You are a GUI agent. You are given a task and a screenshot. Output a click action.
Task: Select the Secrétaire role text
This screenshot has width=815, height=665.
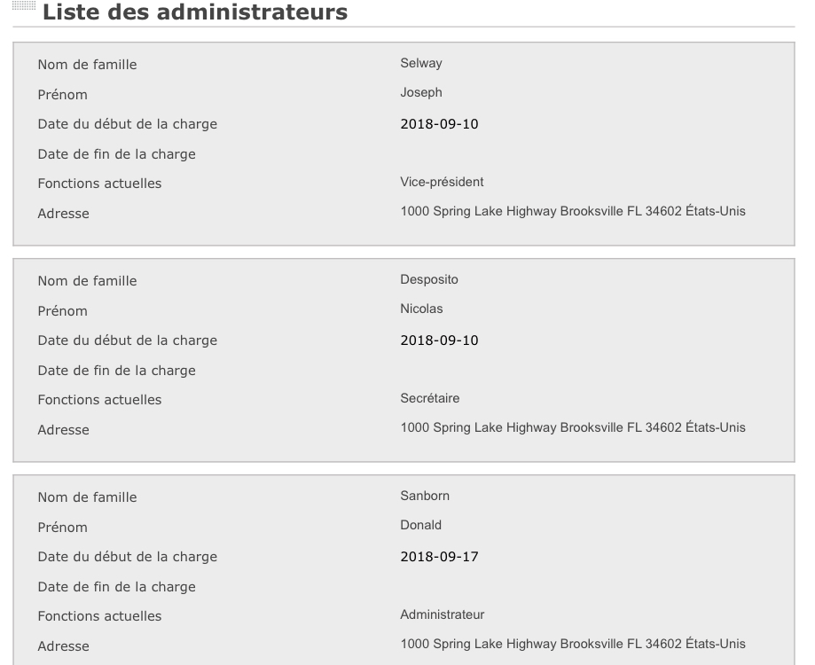pos(430,398)
